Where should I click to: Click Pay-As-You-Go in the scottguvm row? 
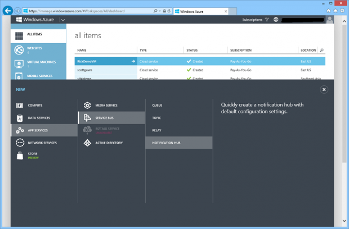[x=240, y=70]
